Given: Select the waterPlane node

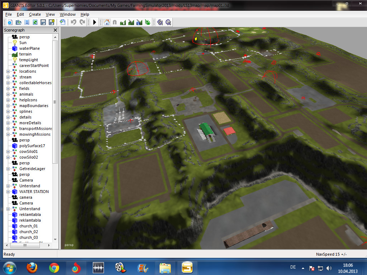Looking at the screenshot, I should point(29,48).
